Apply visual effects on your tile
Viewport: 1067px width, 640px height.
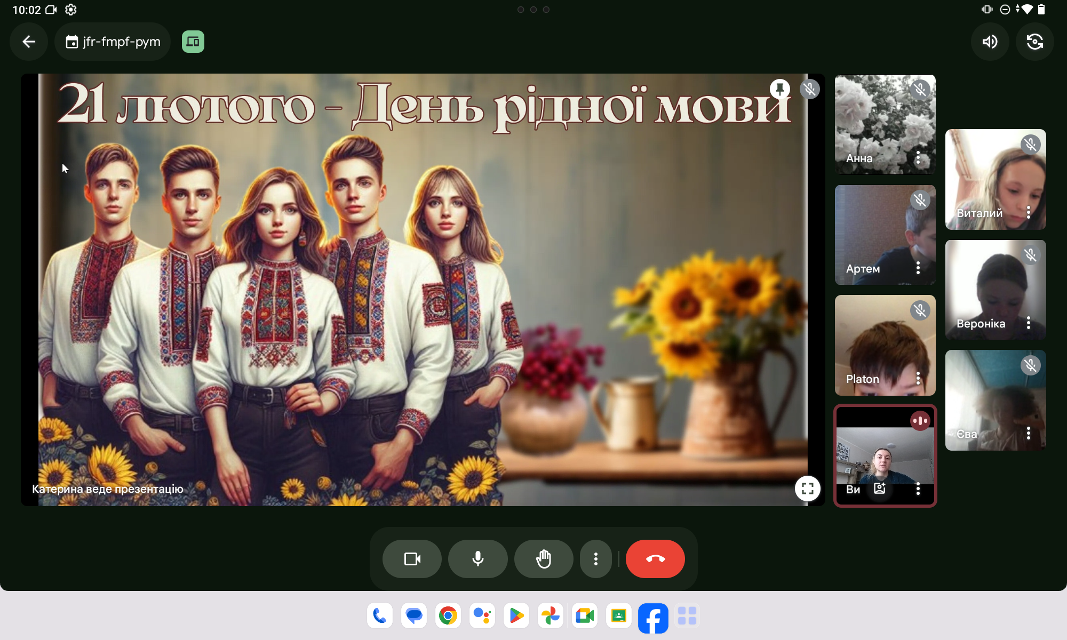coord(880,489)
